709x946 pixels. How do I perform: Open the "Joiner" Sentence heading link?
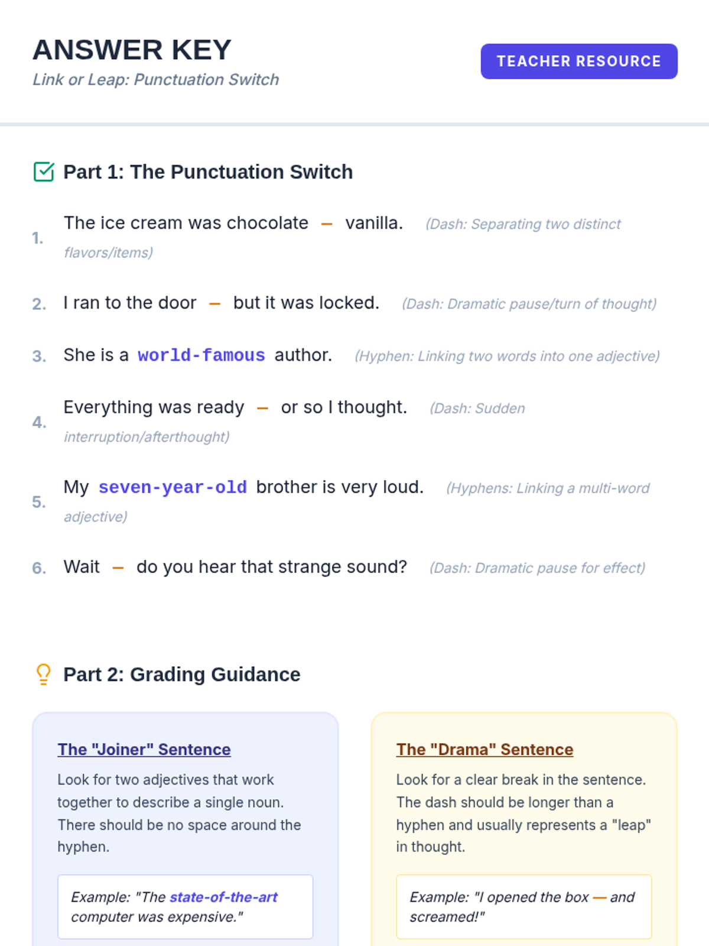144,749
